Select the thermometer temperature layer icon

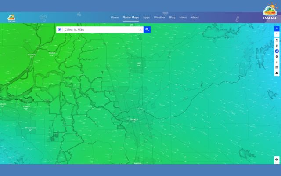tap(277, 62)
